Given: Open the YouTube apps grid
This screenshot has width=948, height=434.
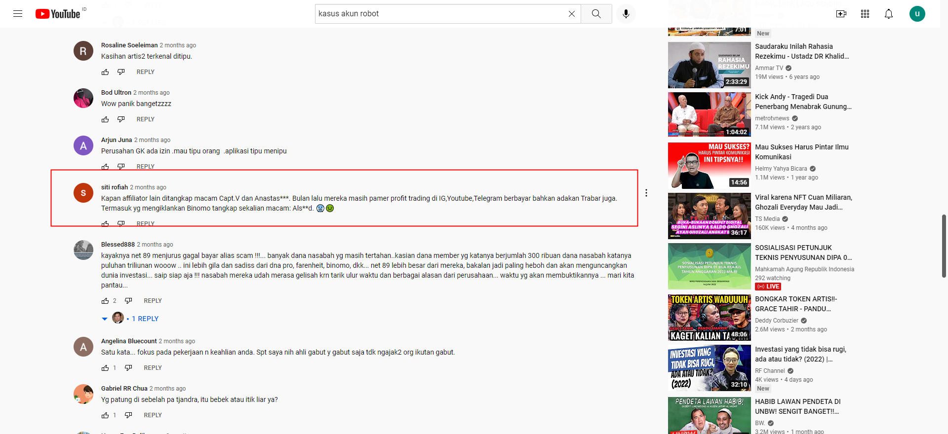Looking at the screenshot, I should (865, 14).
